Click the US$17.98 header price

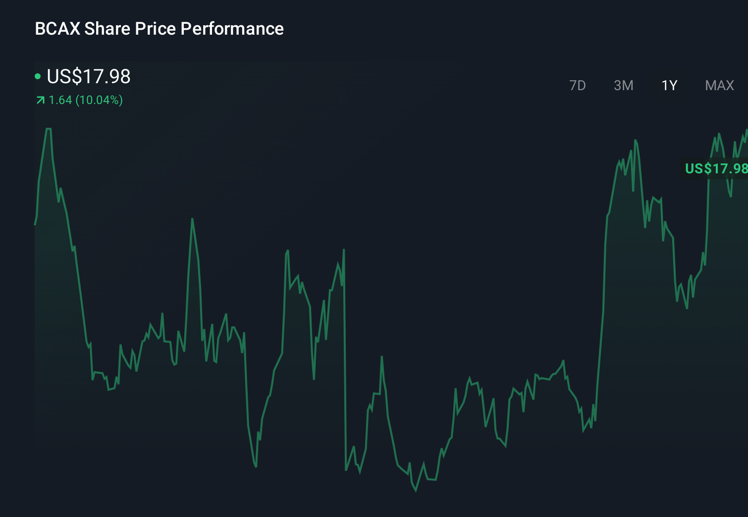click(88, 76)
